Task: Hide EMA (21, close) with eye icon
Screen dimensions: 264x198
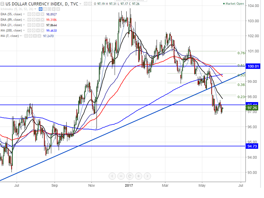Action: 29,25
